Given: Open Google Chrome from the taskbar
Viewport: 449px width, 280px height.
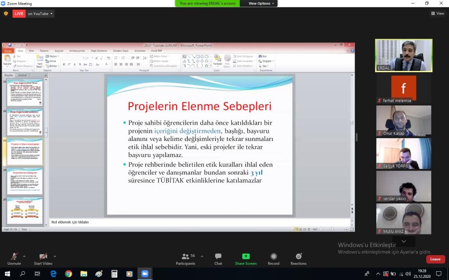Looking at the screenshot, I should pos(68,274).
